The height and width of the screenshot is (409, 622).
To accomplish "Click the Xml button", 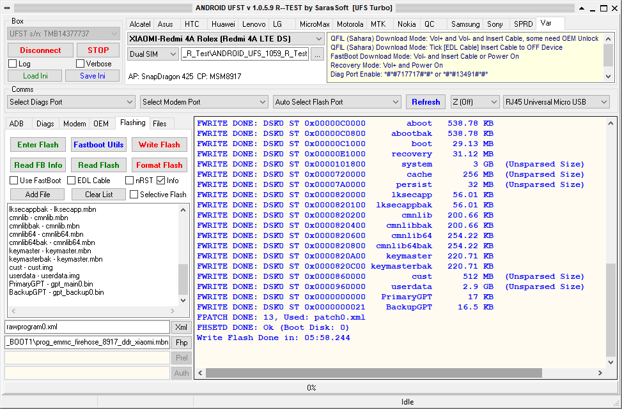I will (182, 327).
